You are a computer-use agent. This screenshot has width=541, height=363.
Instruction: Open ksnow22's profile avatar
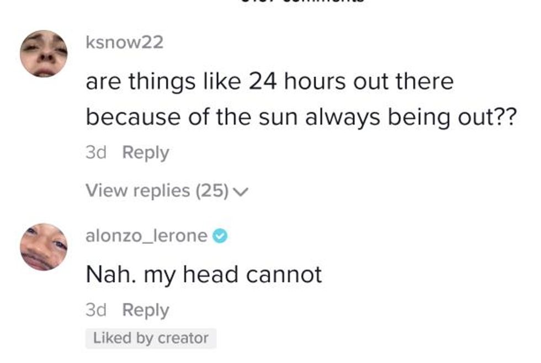point(44,54)
